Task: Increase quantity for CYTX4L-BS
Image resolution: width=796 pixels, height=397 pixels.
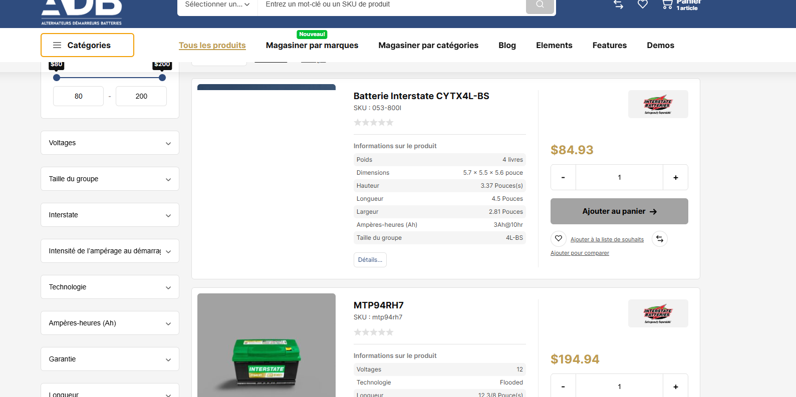Action: pyautogui.click(x=676, y=177)
